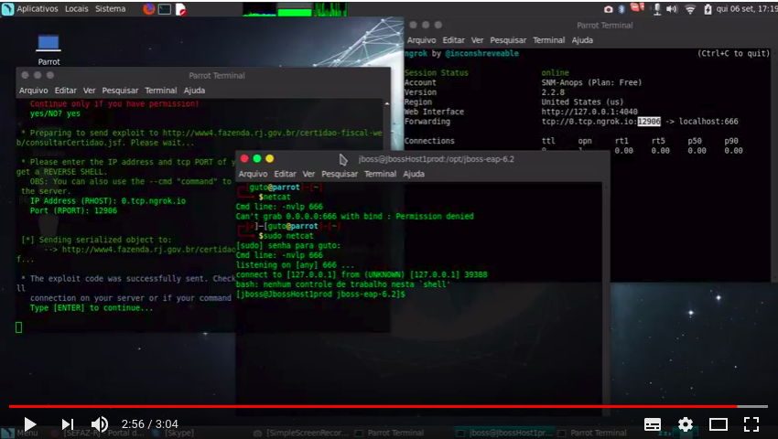Open Editar menu in jboss terminal window
The height and width of the screenshot is (439, 778).
coord(285,174)
